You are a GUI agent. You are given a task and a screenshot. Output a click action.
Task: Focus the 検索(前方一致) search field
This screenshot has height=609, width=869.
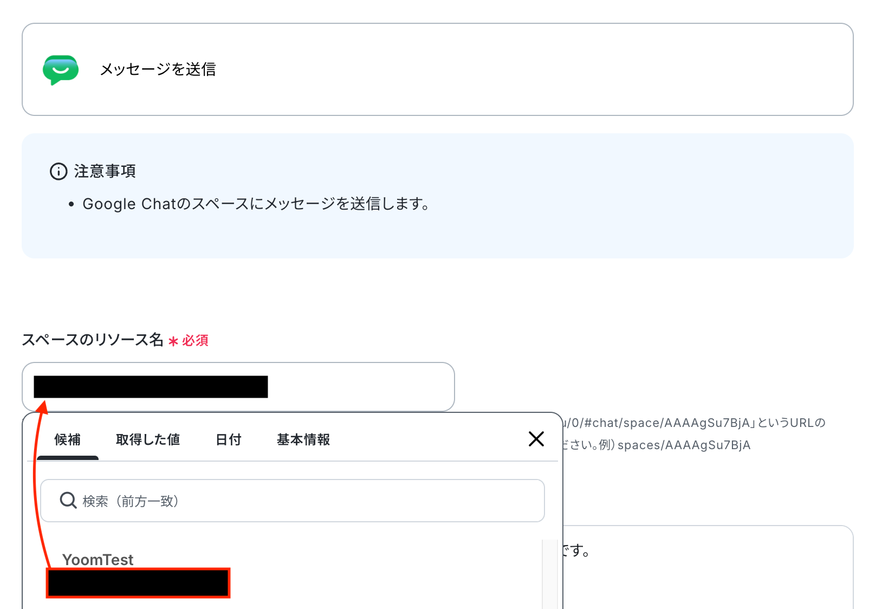click(x=293, y=501)
